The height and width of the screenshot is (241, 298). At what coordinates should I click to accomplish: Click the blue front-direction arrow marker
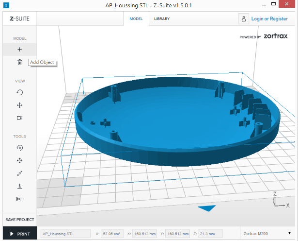pyautogui.click(x=207, y=208)
